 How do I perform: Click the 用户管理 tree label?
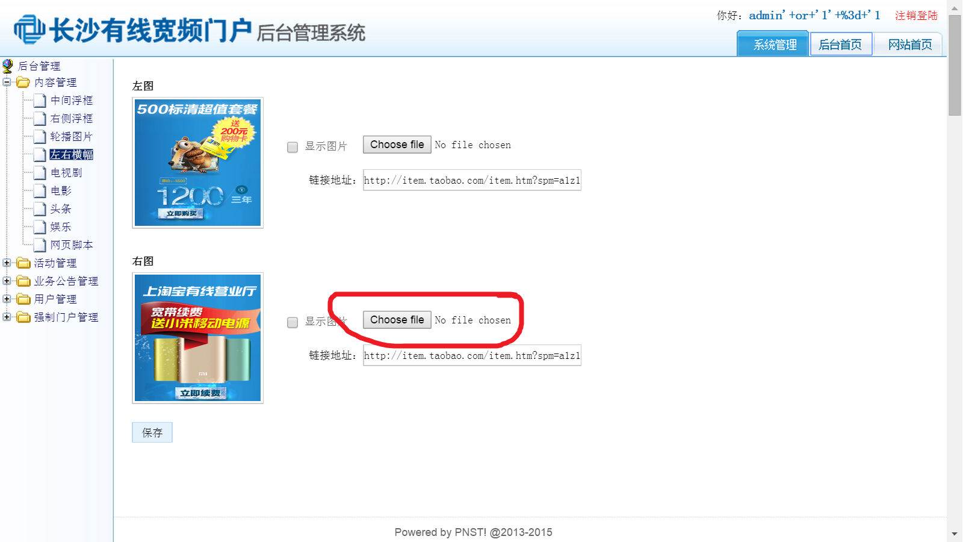[55, 299]
